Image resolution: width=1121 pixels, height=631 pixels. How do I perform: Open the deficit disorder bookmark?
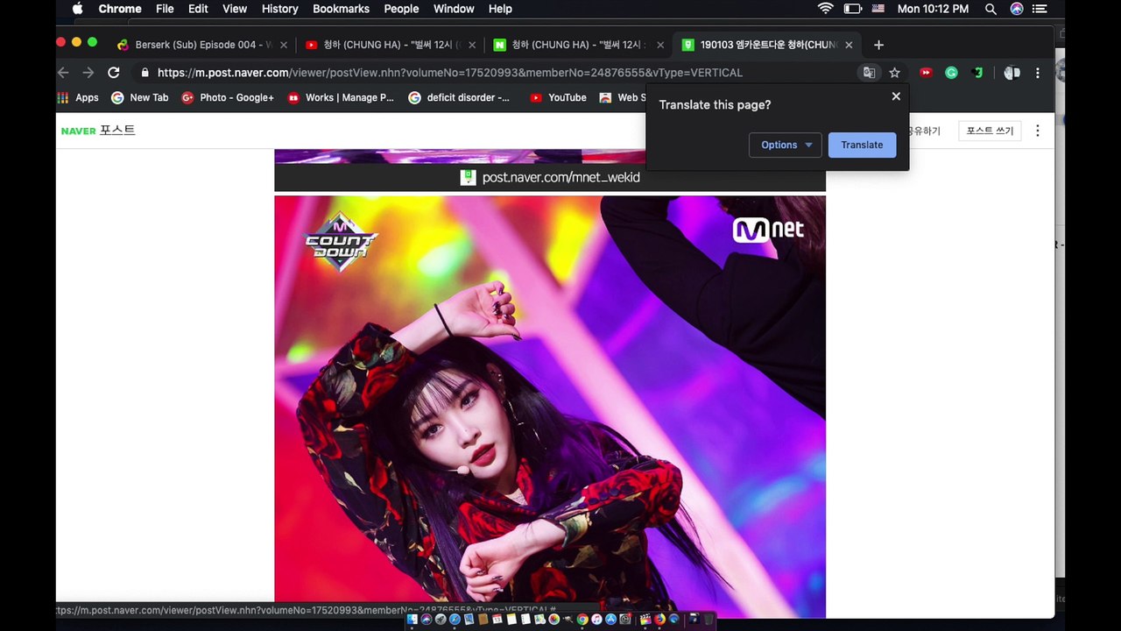coord(460,97)
